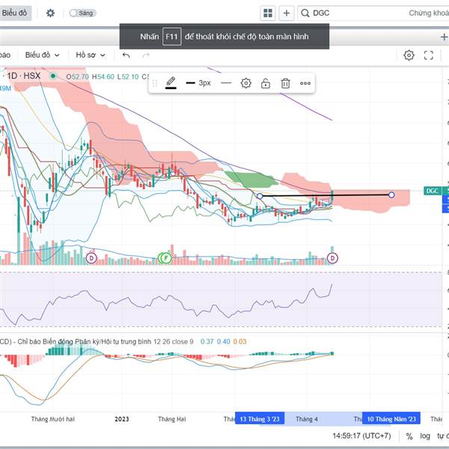Viewport: 449px width, 449px height.
Task: Click the high price H54.60 value
Action: 103,77
